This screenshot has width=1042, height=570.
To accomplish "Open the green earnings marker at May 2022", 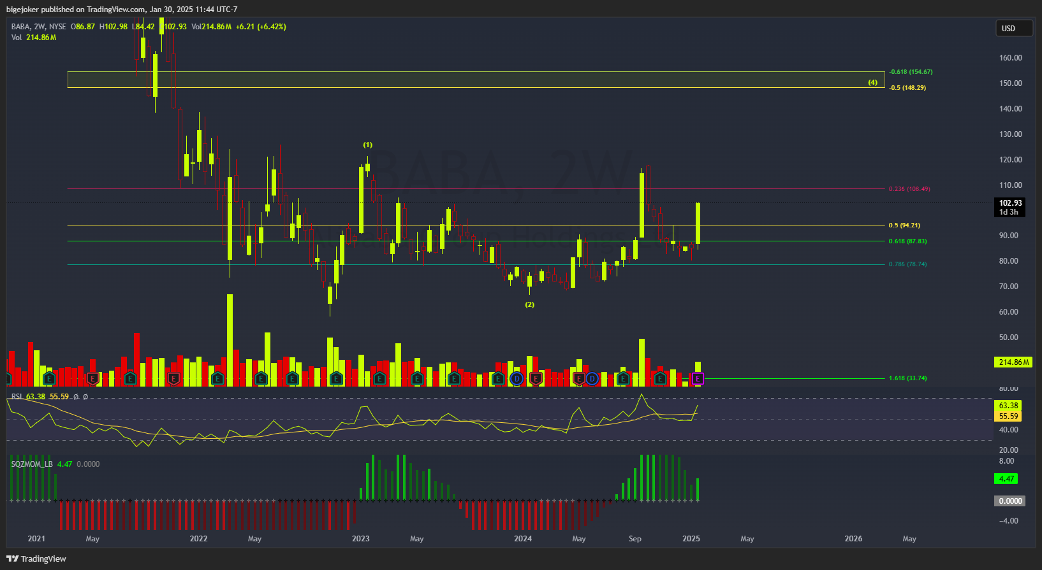I will (x=261, y=379).
